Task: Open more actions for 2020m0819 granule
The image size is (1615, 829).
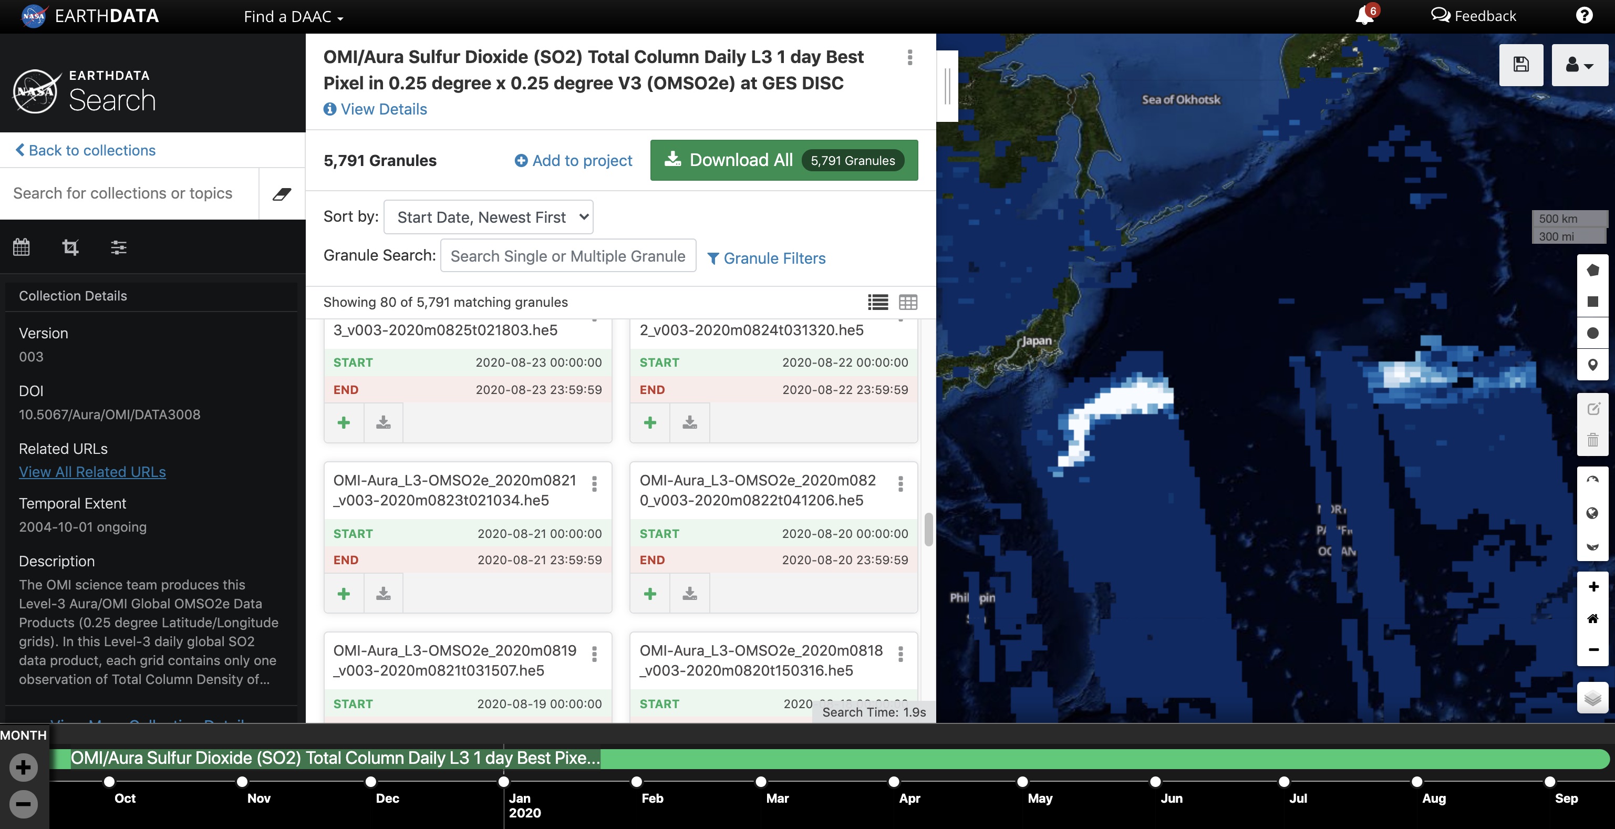Action: click(x=594, y=654)
